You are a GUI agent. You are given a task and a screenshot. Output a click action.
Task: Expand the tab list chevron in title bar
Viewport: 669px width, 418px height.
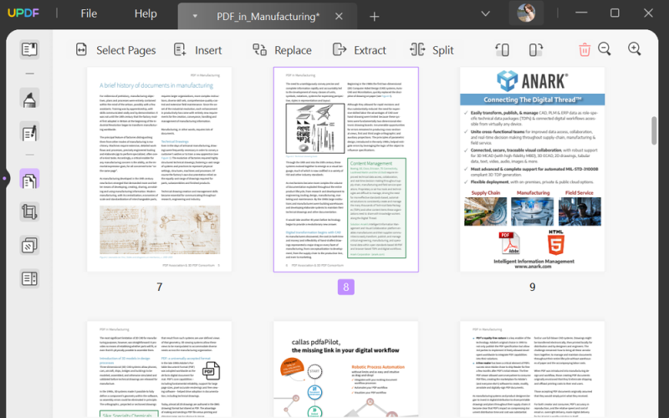[x=485, y=13]
